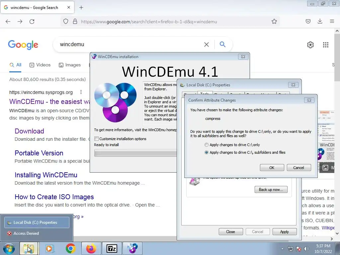Screen dimensions: 340x255
Task: Open the network tray icon
Action: pos(290,249)
